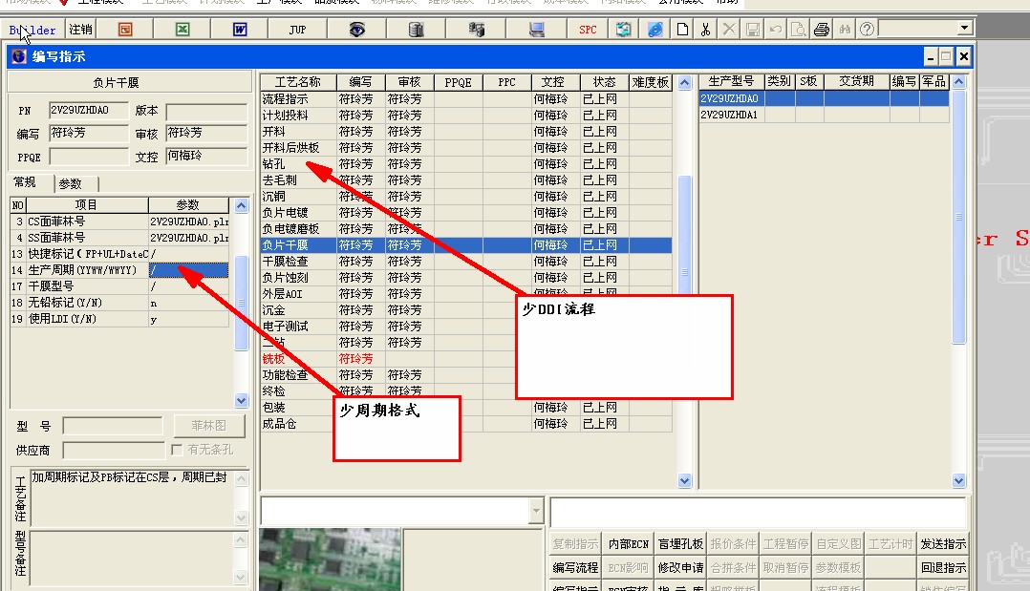Click the eye view icon
Screen dimensions: 1030x591
click(356, 30)
